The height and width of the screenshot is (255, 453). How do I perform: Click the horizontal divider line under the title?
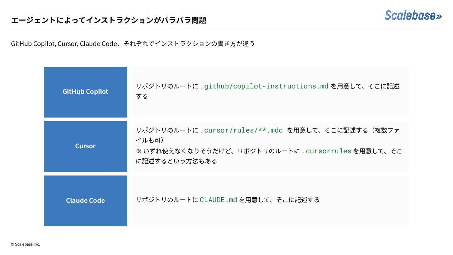coord(226,29)
